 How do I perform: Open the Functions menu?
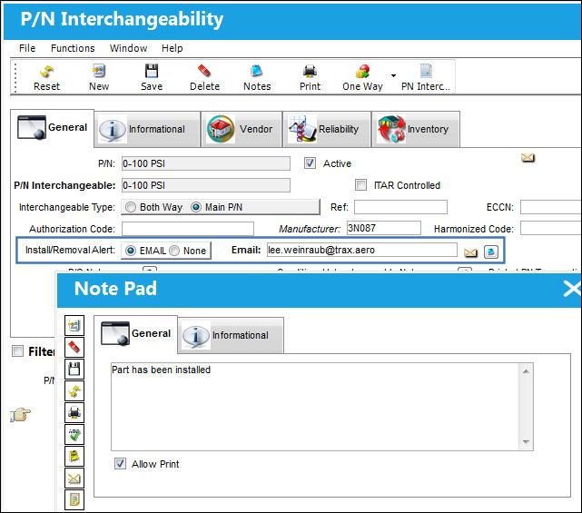click(x=73, y=48)
